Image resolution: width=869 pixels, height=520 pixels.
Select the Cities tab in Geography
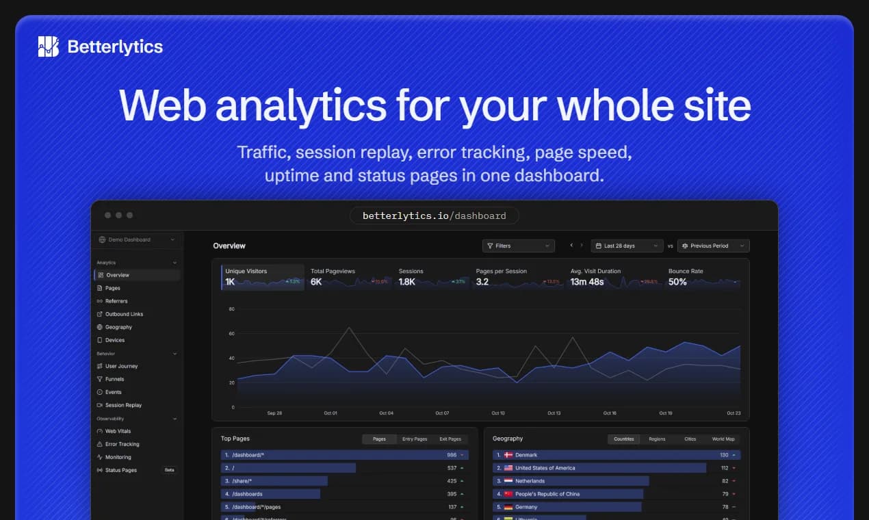[690, 439]
